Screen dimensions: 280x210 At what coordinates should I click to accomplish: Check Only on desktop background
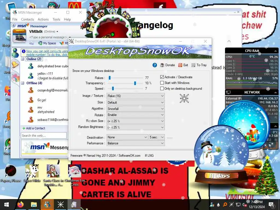(162, 88)
